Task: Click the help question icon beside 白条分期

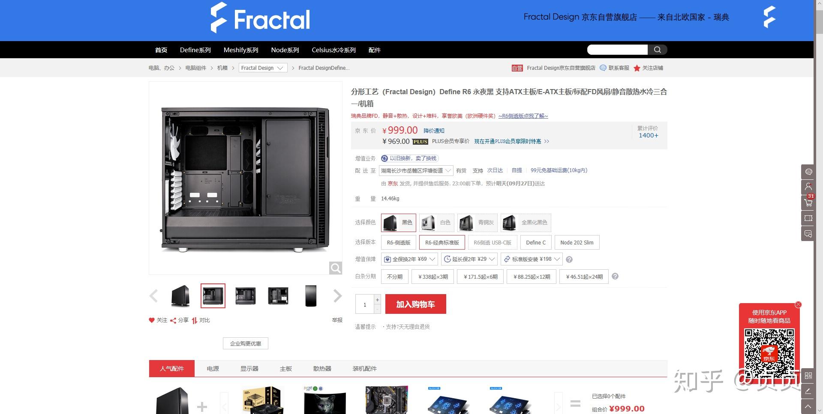Action: (x=615, y=277)
